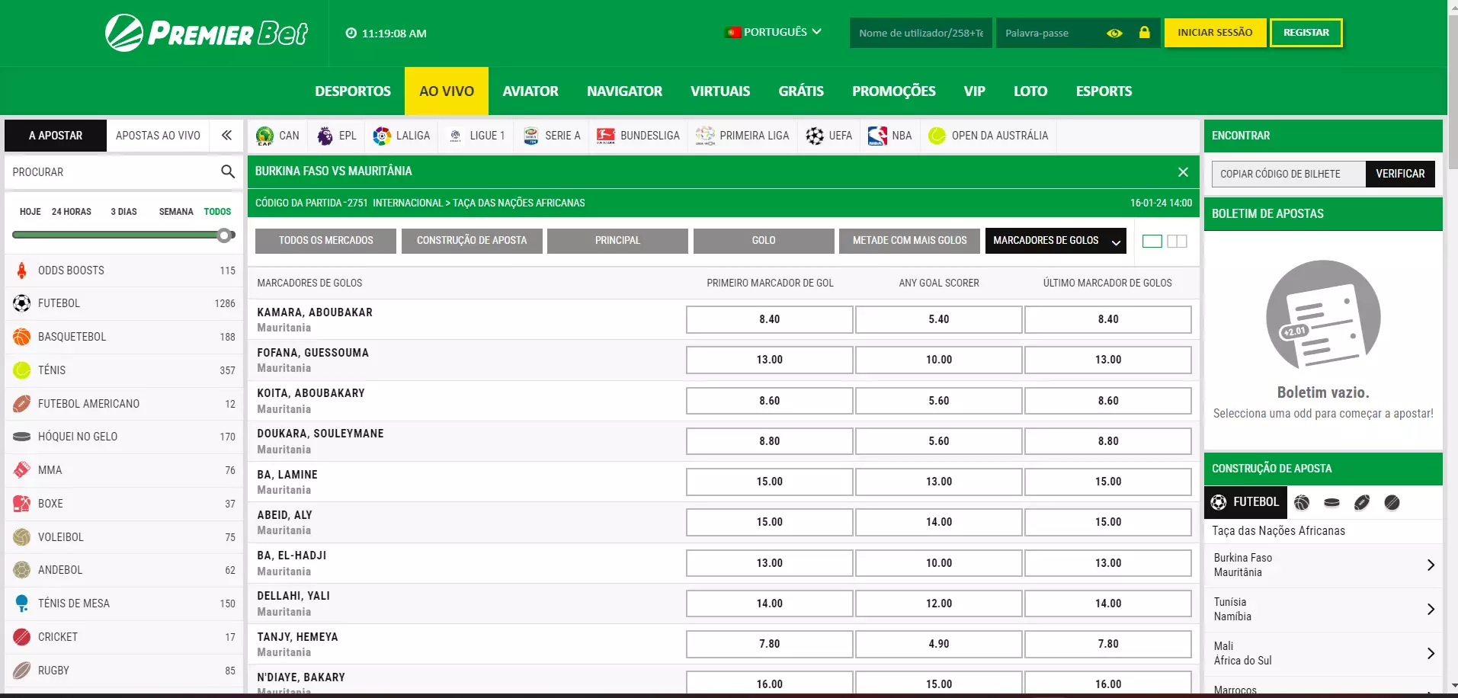Screen dimensions: 1458x698
Task: Open the NBA league shortcut
Action: pos(889,136)
